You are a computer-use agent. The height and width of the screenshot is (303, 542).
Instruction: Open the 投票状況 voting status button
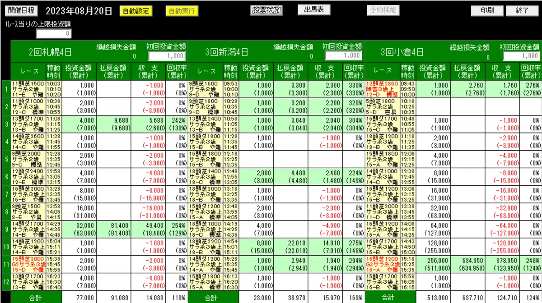tap(266, 10)
